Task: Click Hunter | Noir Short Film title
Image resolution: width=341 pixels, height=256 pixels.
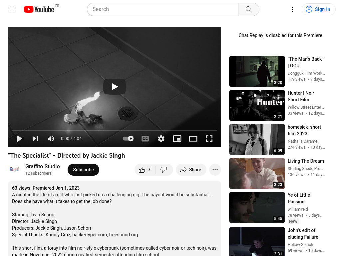Action: tap(301, 96)
